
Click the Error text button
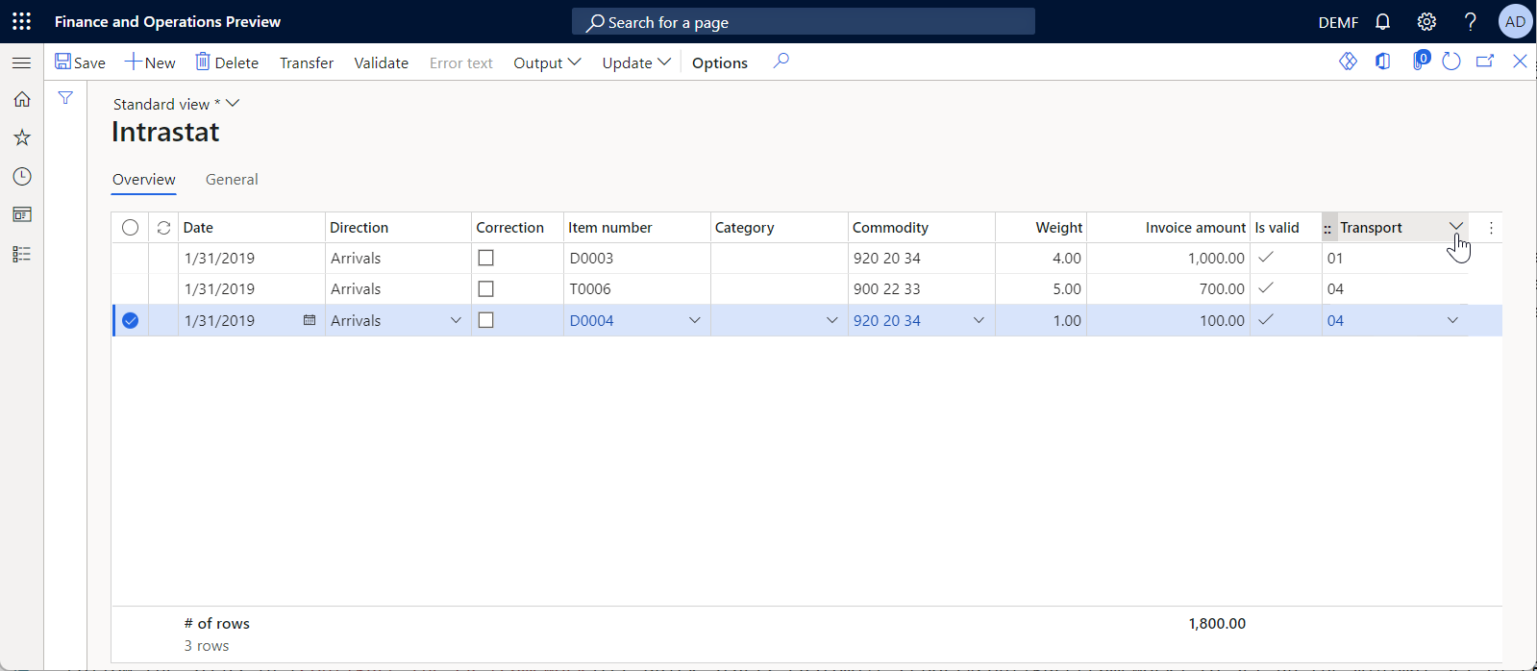(460, 62)
